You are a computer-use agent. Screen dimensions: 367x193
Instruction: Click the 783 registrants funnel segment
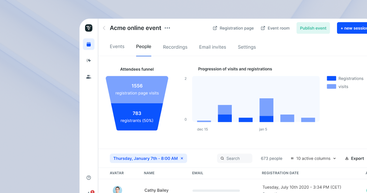(137, 117)
